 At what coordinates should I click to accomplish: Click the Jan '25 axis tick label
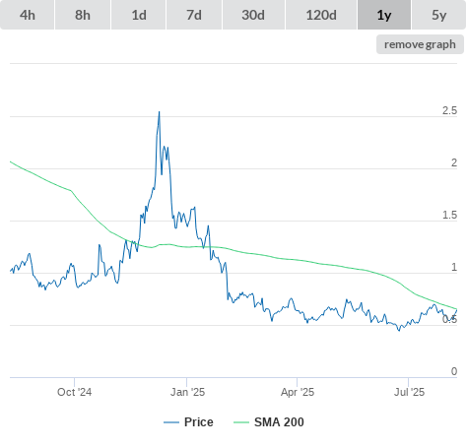187,392
